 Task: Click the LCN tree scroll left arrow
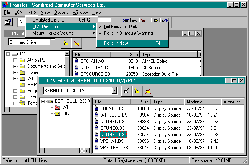coord(42,151)
